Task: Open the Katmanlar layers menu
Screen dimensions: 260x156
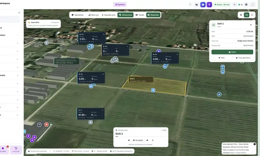Action: point(77,15)
